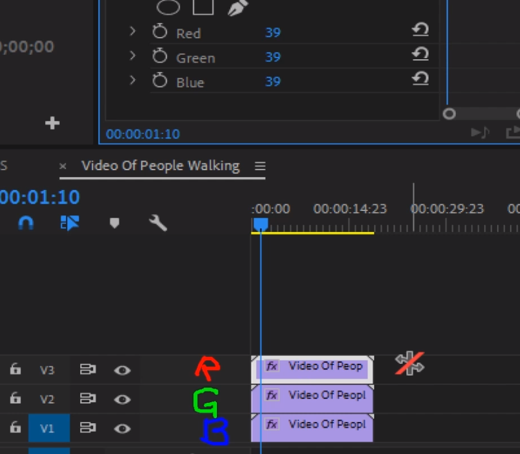Toggle animation stopwatch for Green
Screen dimensions: 520x454
coord(160,56)
